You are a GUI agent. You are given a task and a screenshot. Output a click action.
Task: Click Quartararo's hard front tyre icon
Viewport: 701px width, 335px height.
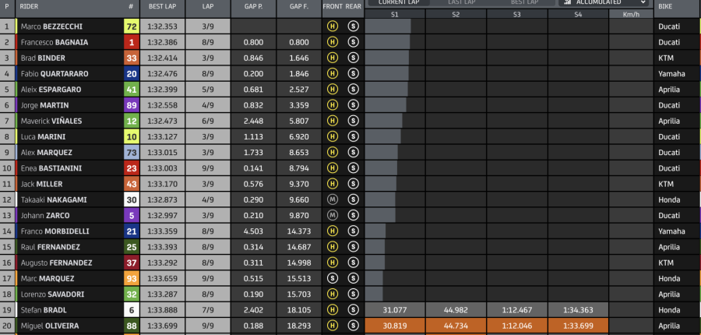332,74
